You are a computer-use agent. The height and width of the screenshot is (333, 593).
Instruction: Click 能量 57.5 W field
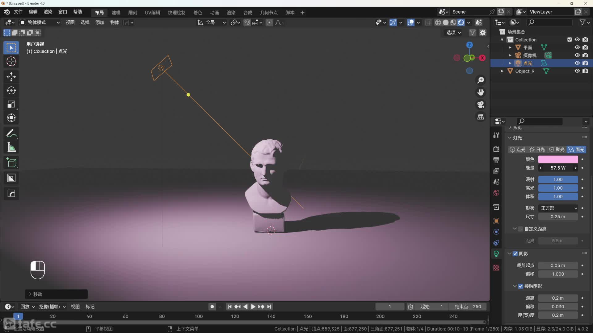click(x=558, y=168)
